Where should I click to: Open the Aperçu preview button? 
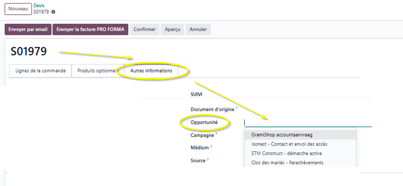coord(172,29)
